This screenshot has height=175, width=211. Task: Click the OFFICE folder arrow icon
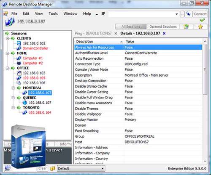tap(13, 68)
